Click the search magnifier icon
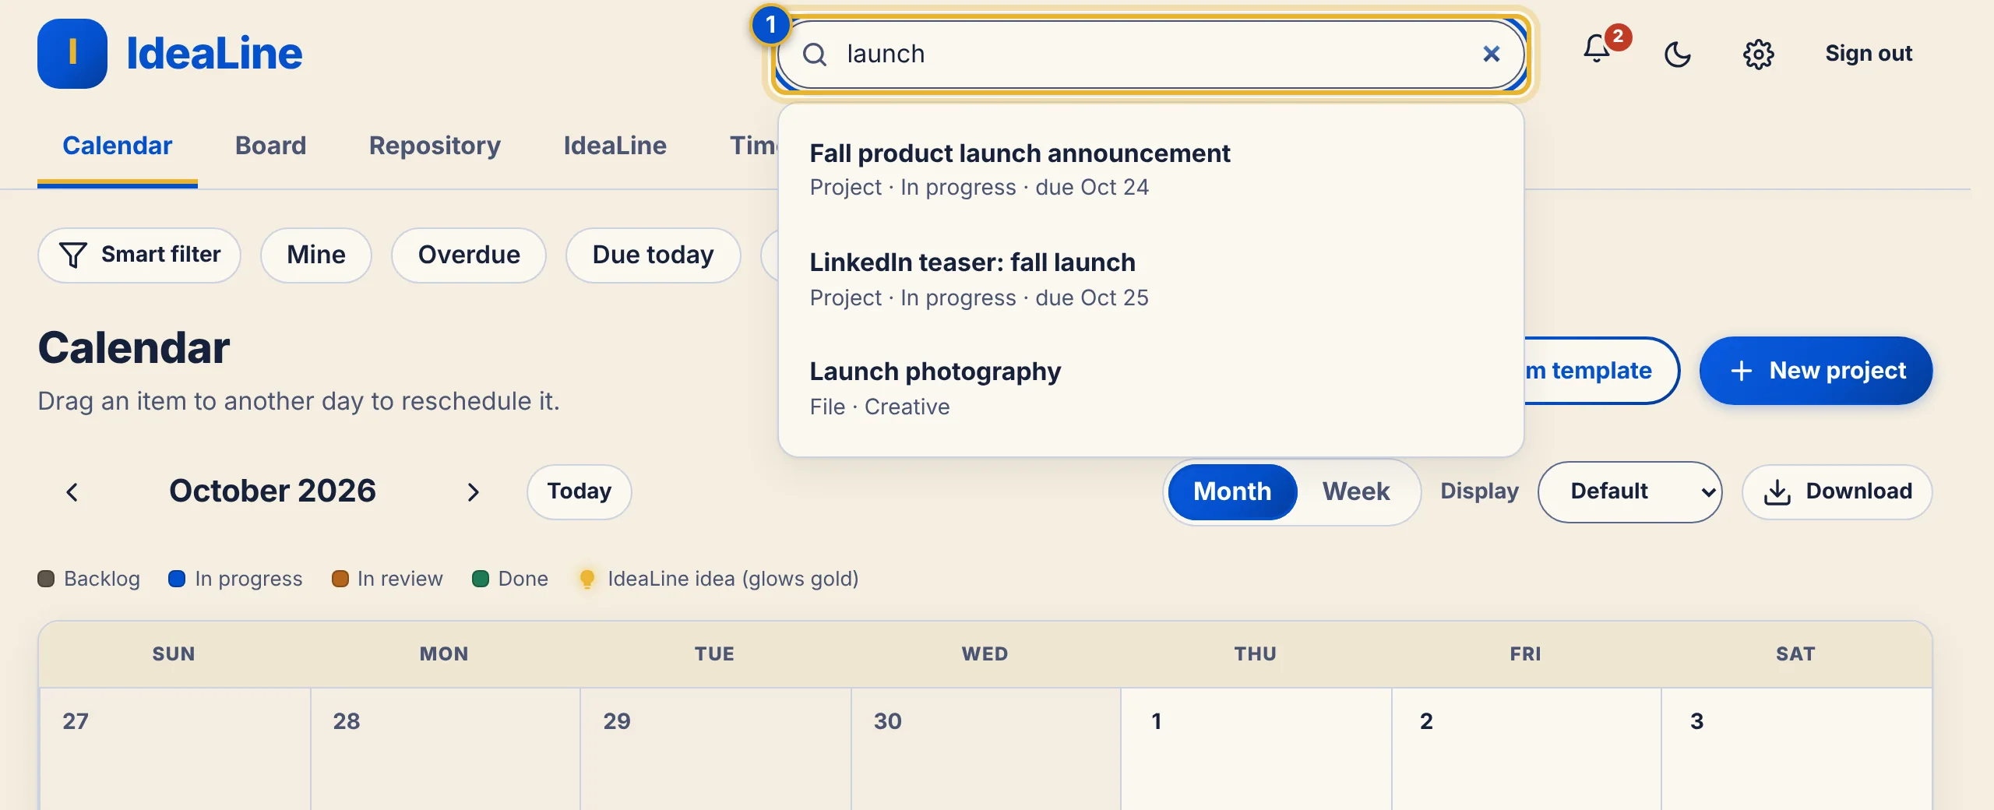 (815, 55)
